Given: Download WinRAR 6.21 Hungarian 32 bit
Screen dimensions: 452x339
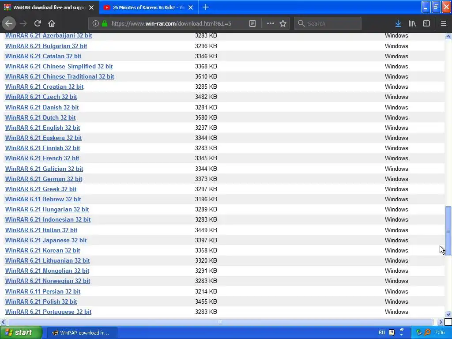Looking at the screenshot, I should click(47, 209).
